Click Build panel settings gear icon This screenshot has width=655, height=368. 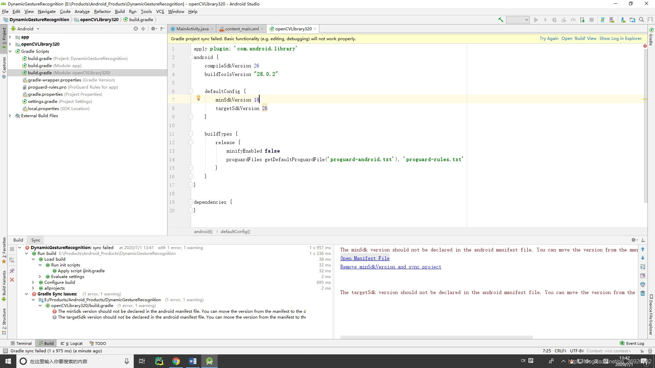point(634,240)
